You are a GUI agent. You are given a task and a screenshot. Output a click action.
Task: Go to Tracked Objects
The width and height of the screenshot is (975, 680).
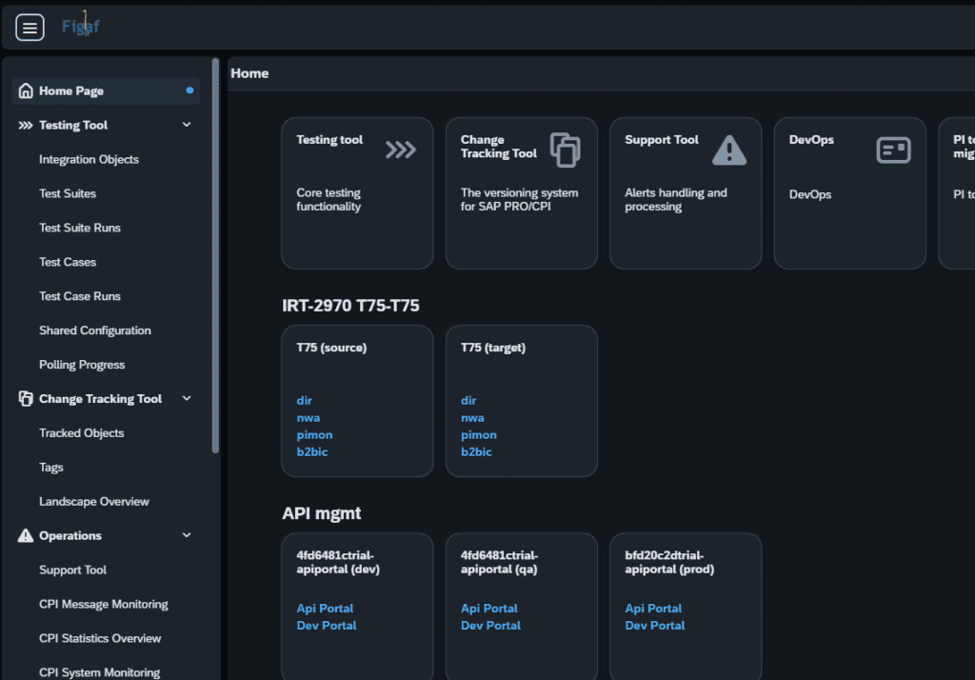pyautogui.click(x=82, y=433)
